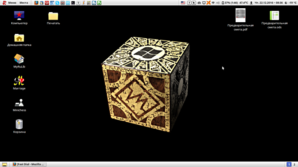Click the screenshot camera tray icon
The image size is (298, 167).
tap(199, 3)
